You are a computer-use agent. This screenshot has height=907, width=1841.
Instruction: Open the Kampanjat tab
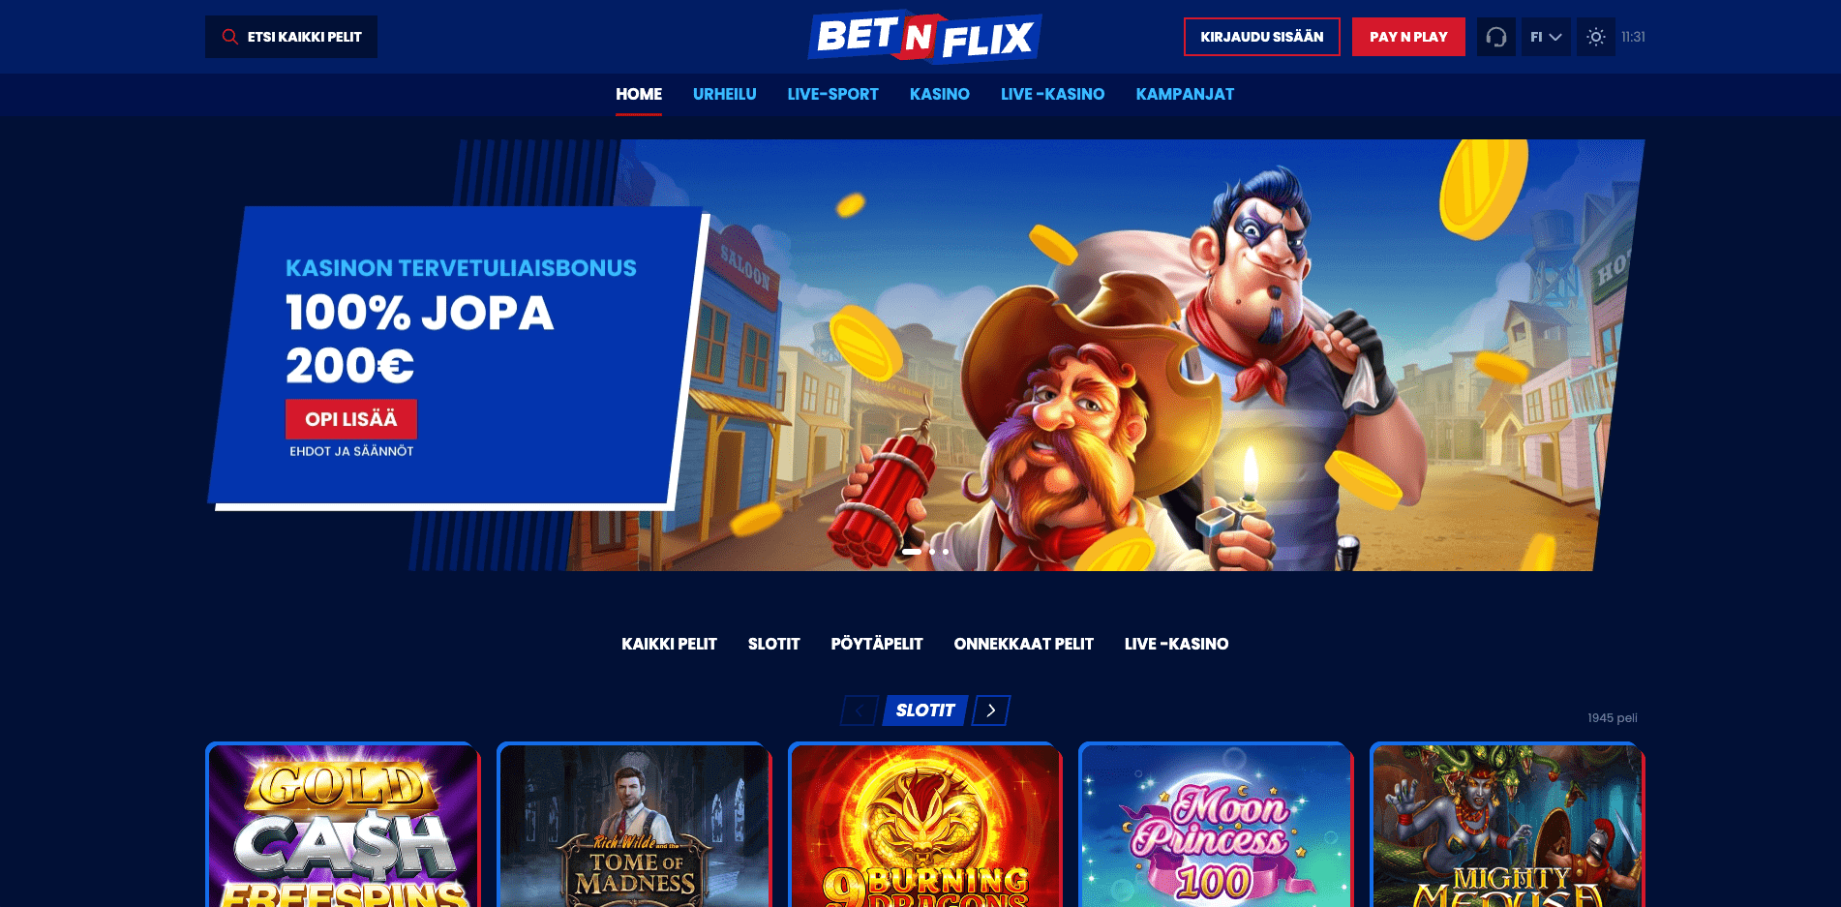tap(1185, 94)
